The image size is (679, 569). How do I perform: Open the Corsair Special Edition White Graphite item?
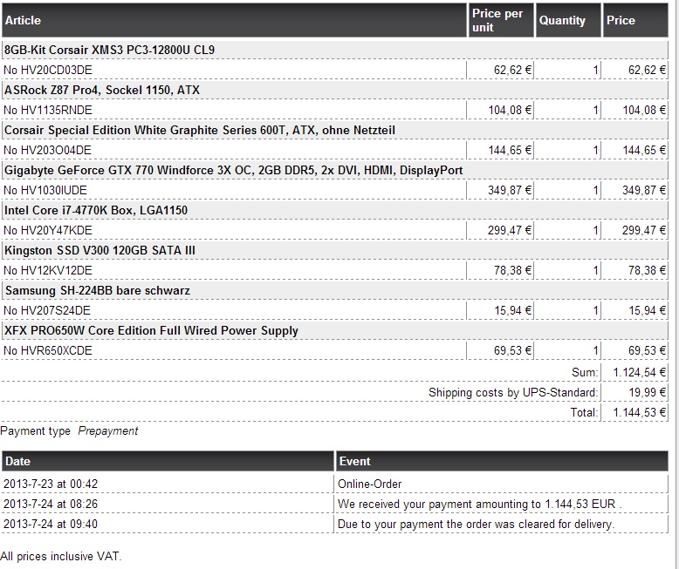[200, 131]
